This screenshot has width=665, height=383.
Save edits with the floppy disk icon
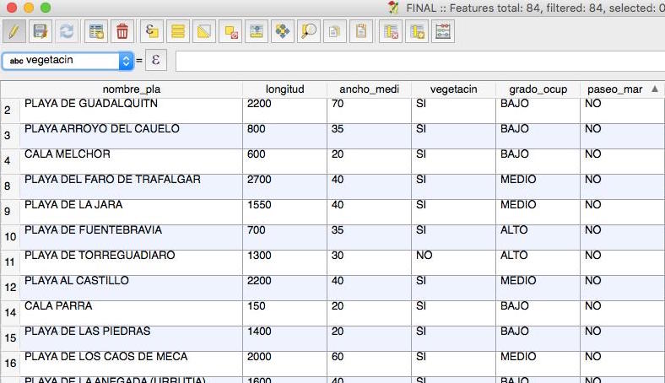coord(40,32)
